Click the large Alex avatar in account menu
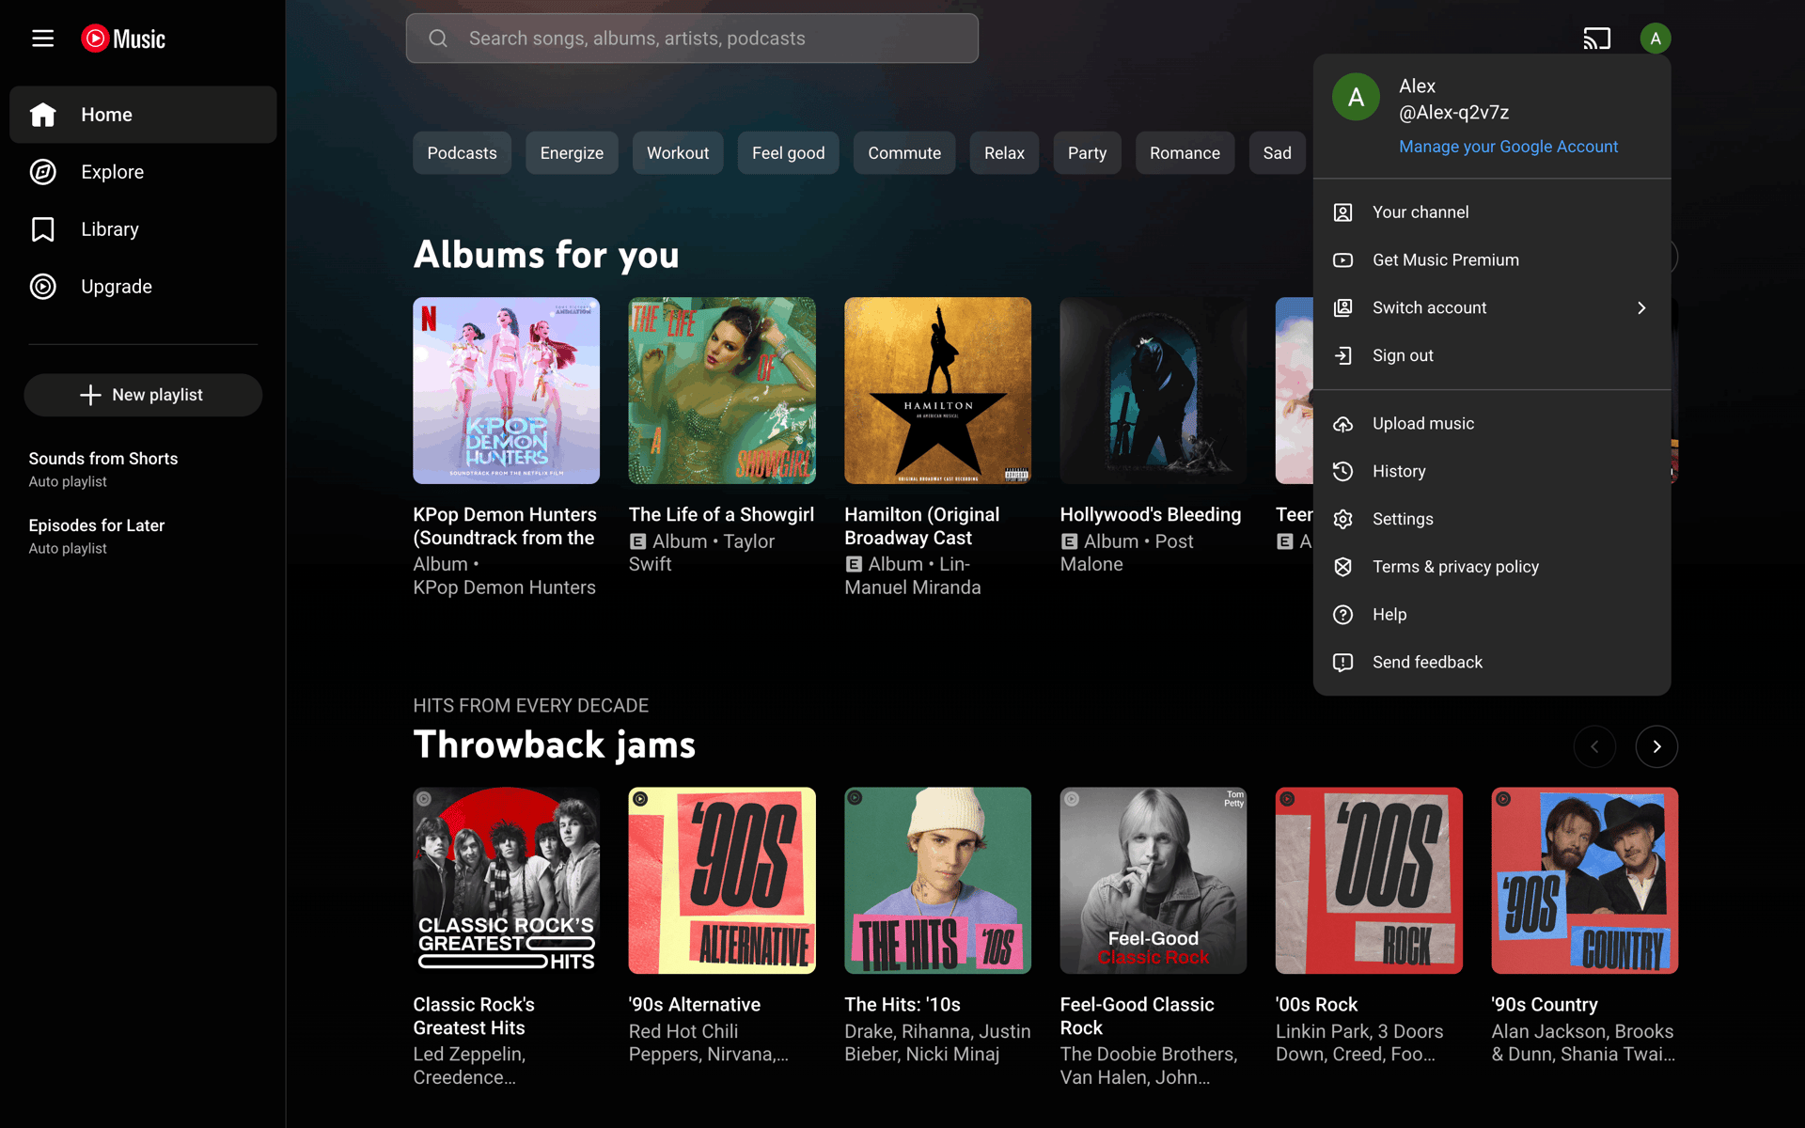 1356,97
